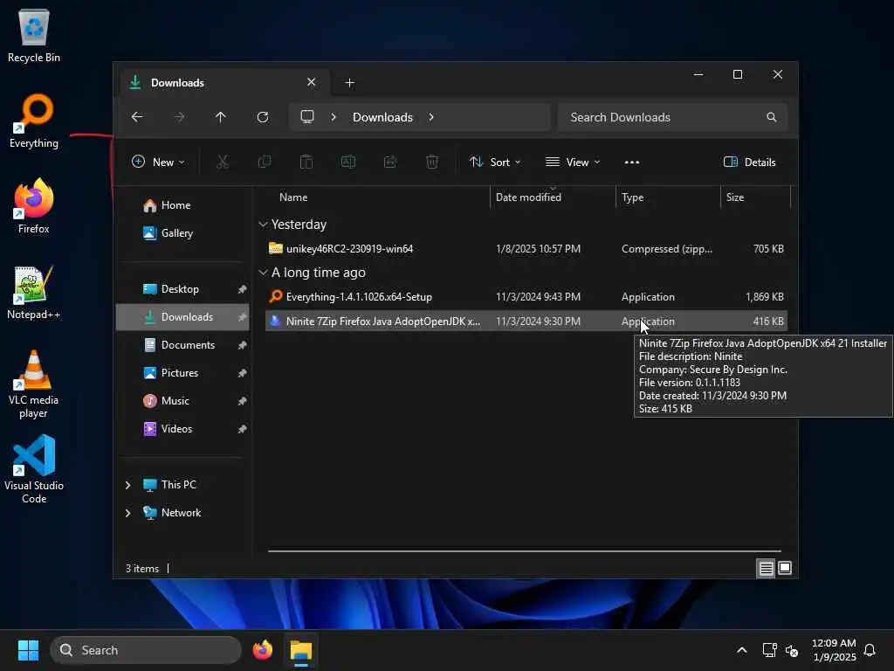Screen dimensions: 894x671
Task: Click the Copy toolbar icon
Action: [x=265, y=162]
